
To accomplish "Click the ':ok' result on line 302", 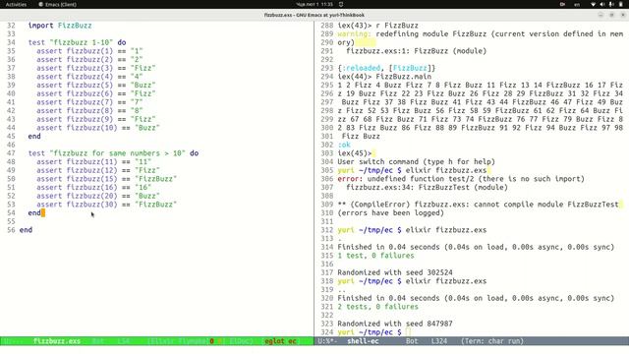I will coord(344,145).
